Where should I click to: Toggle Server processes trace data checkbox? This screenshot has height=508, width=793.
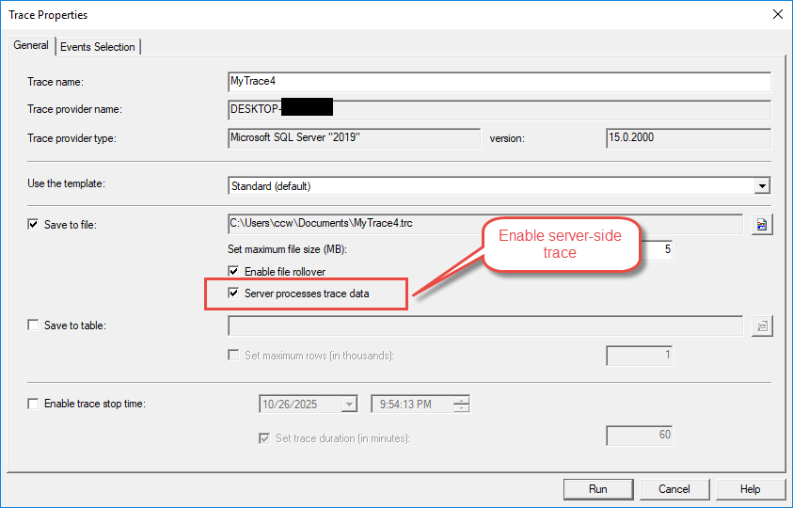233,293
